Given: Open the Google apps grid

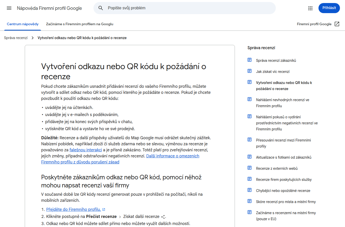Looking at the screenshot, I should (310, 8).
